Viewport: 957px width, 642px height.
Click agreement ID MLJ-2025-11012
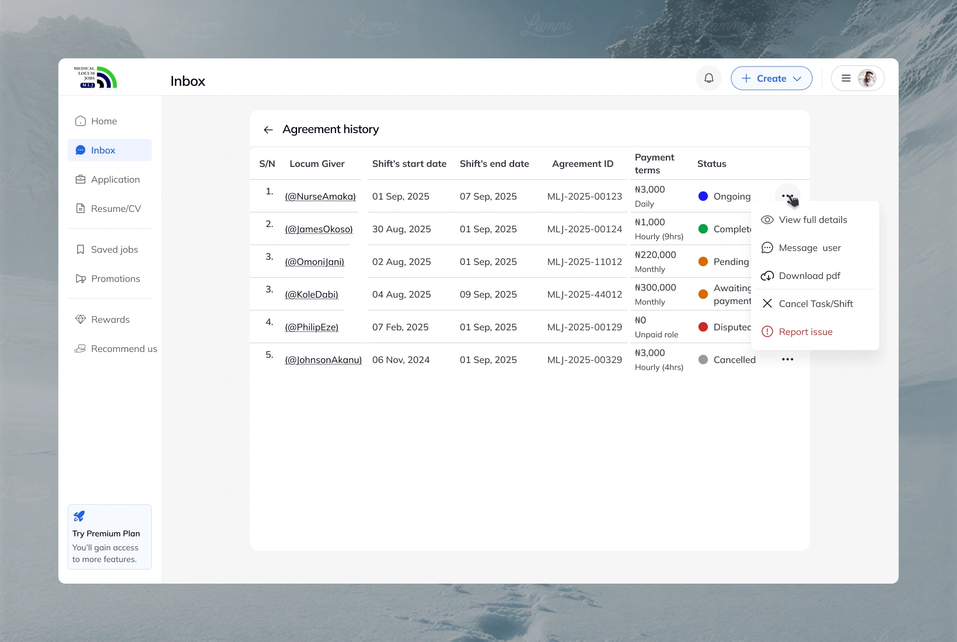(585, 261)
